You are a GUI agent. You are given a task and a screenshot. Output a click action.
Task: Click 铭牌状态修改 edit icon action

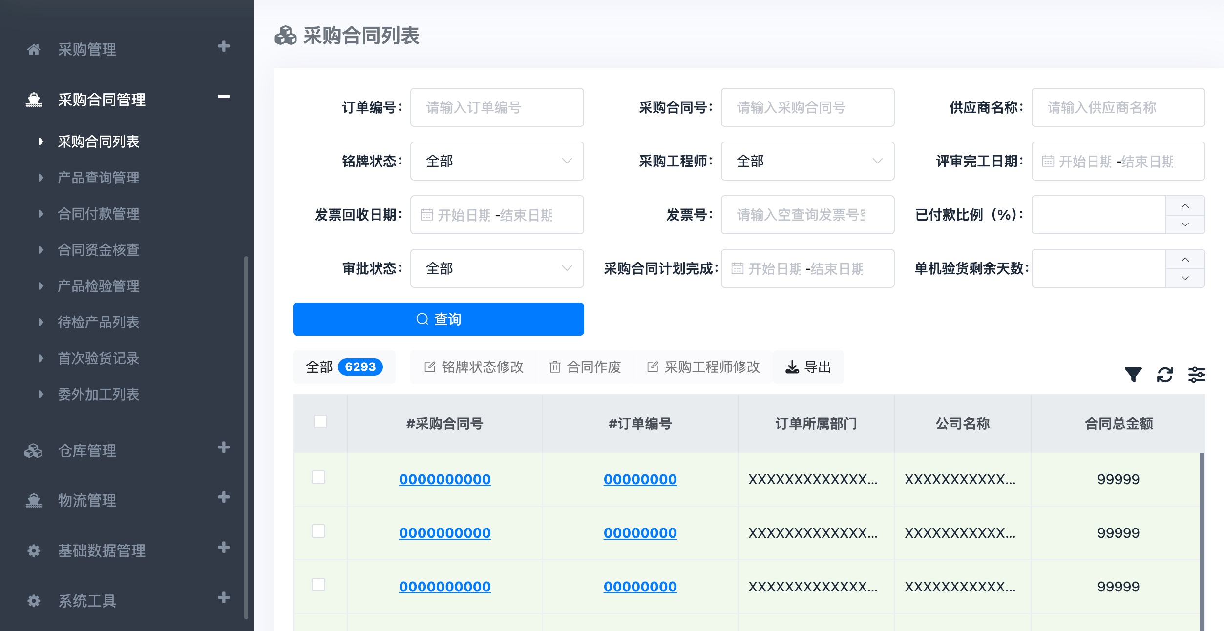point(474,367)
